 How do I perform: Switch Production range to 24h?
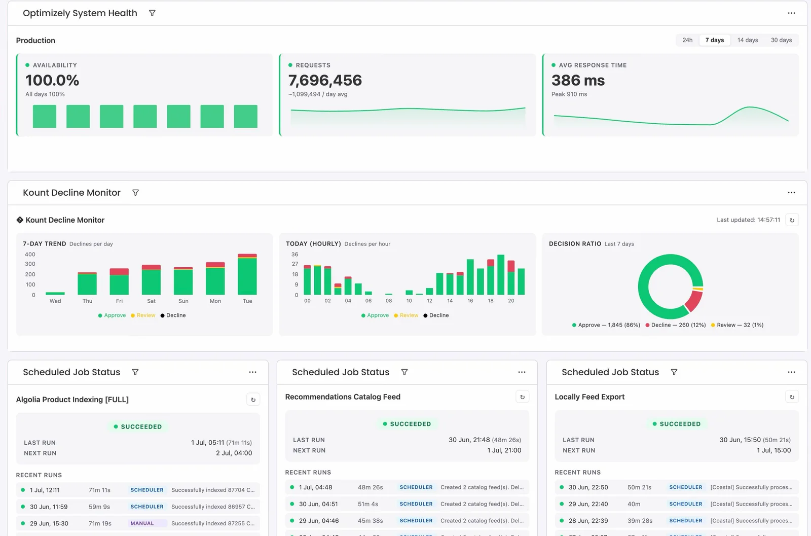687,40
